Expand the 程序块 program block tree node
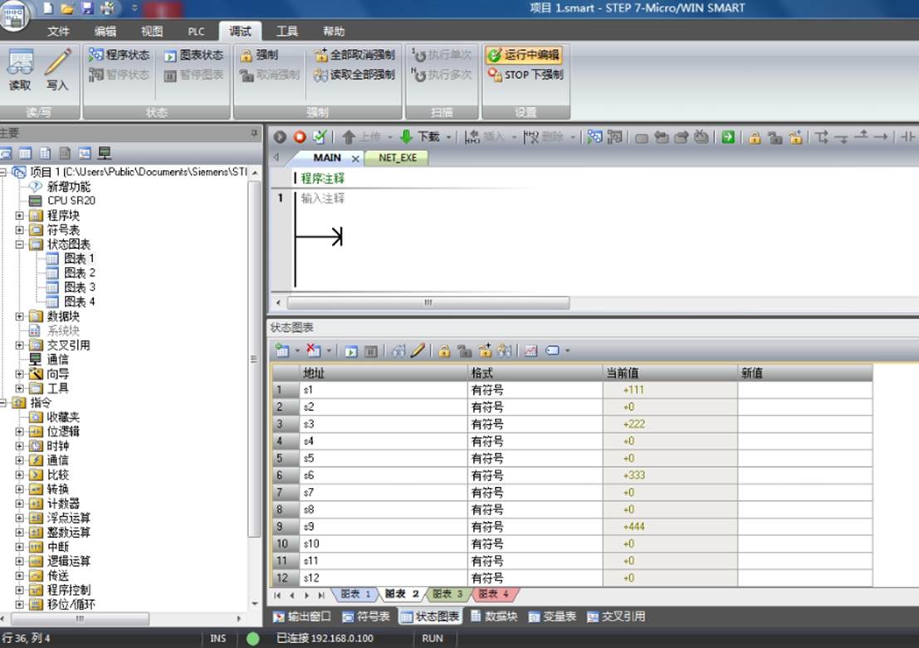The height and width of the screenshot is (648, 919). [x=19, y=216]
